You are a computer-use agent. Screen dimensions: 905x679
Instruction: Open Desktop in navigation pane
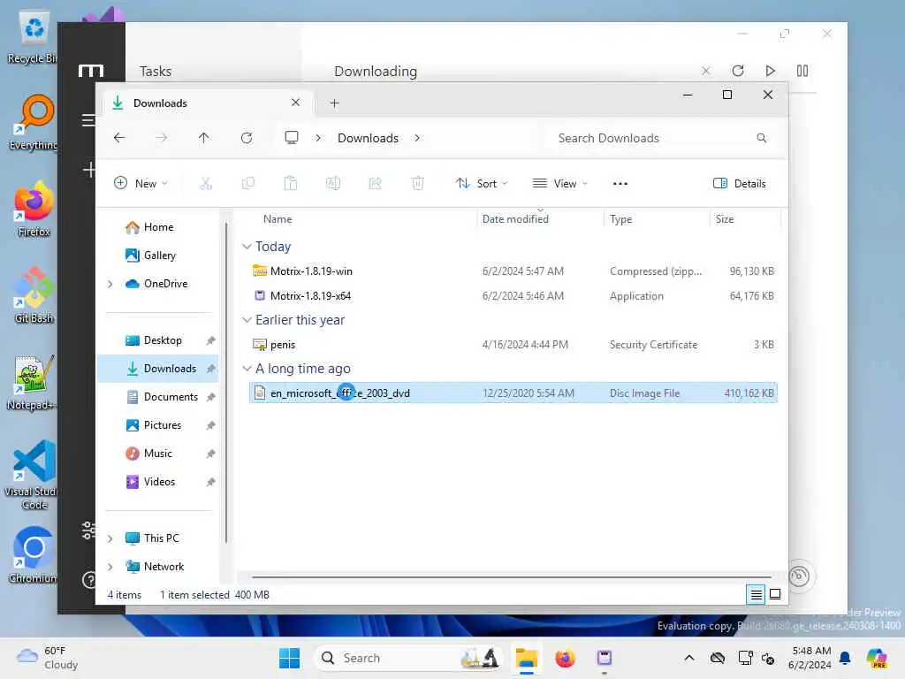click(163, 340)
